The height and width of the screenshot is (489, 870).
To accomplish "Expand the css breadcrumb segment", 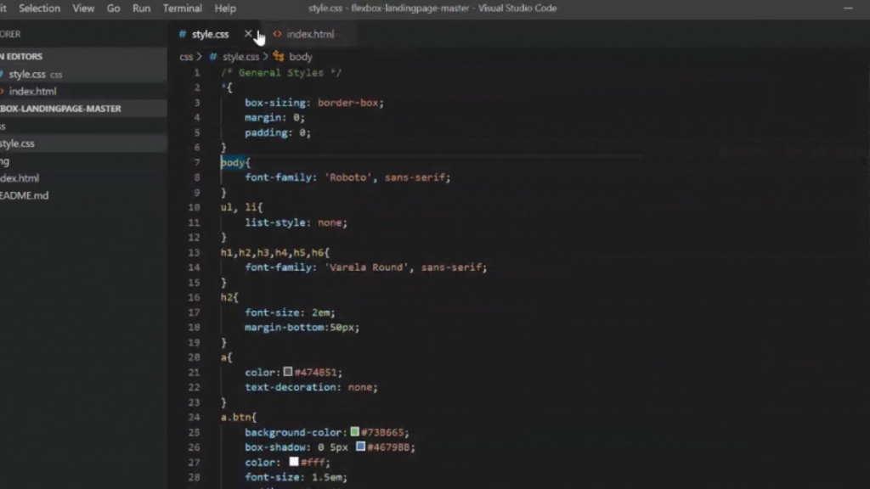I will 186,57.
